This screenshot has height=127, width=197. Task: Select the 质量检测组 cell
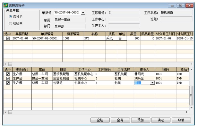[x=63, y=79]
